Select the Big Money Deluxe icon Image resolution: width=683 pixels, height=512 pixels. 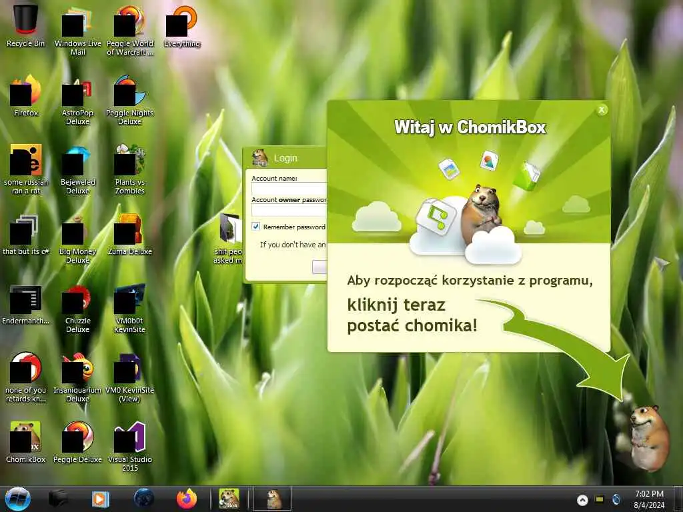click(77, 239)
